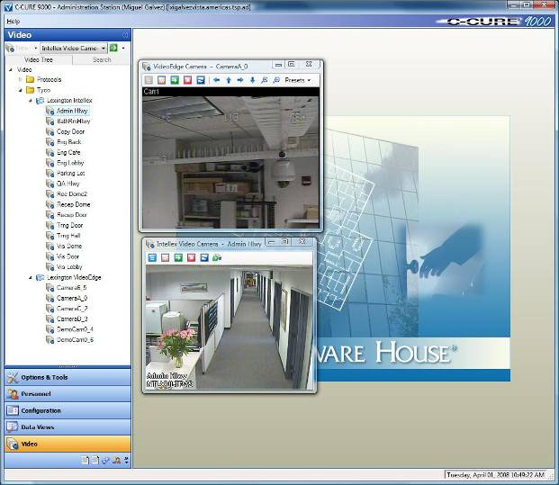The image size is (559, 485).
Task: Open the Configuration pane
Action: click(x=68, y=410)
